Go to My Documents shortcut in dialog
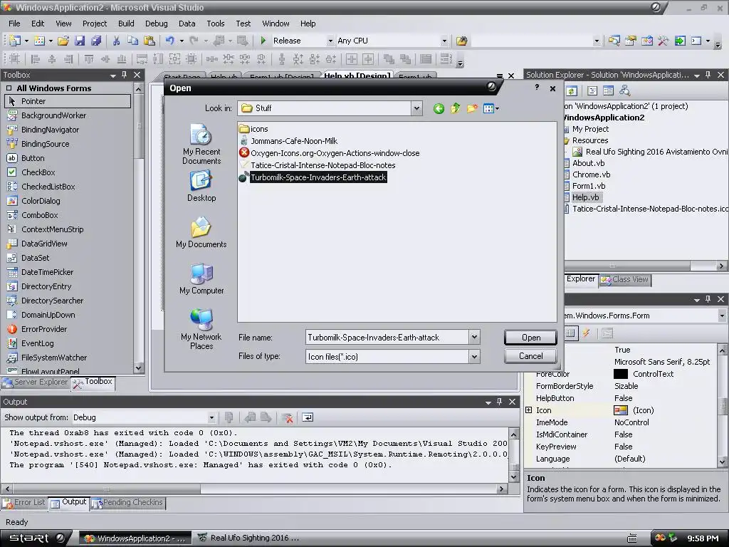The image size is (729, 547). [201, 232]
